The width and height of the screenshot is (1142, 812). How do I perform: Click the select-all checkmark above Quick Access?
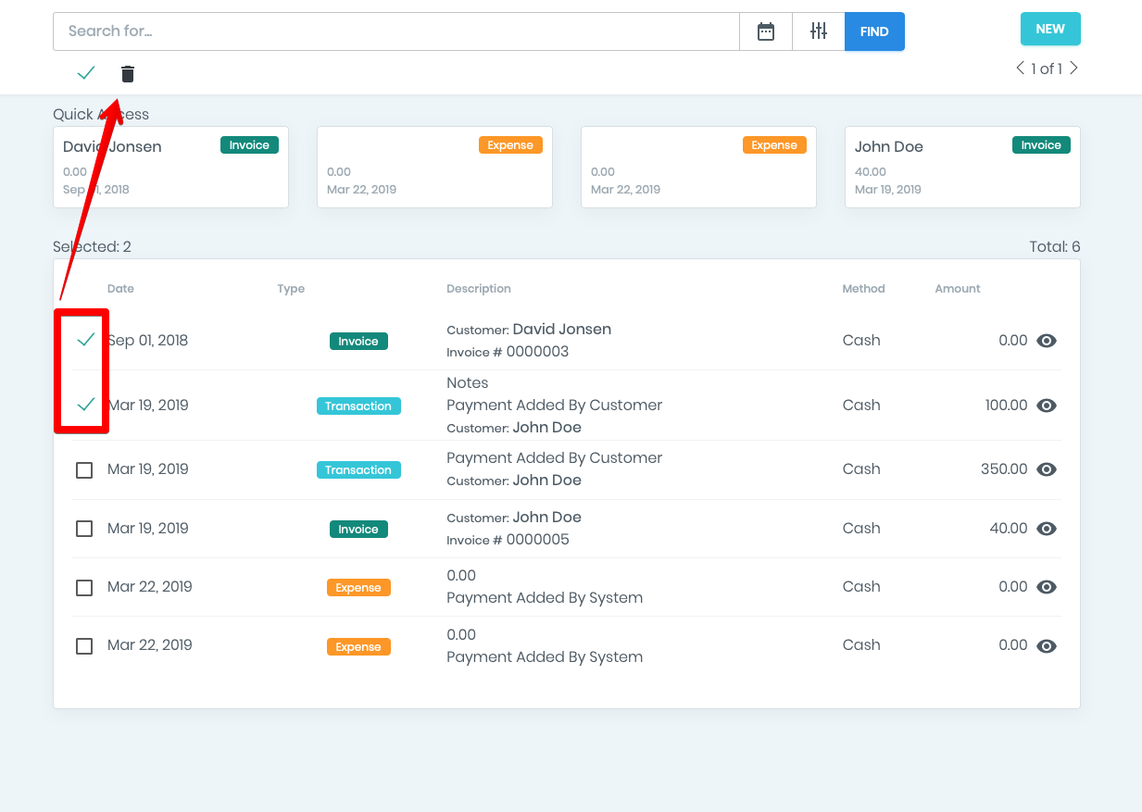coord(86,73)
